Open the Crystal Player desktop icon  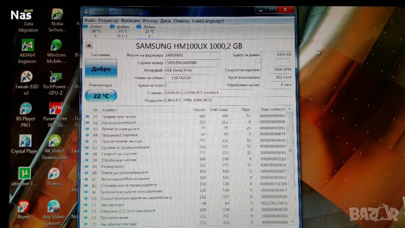(x=25, y=141)
